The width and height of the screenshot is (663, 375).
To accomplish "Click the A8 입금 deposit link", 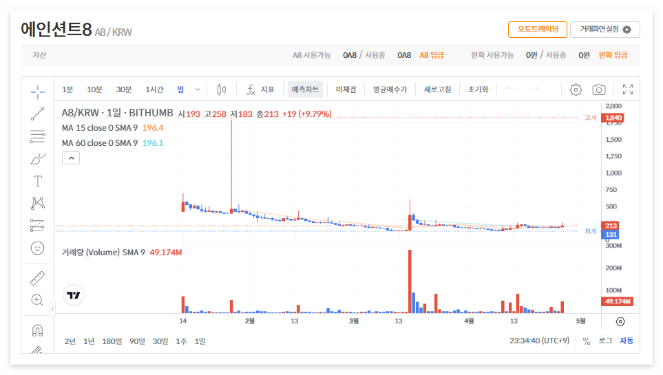I will pos(431,55).
